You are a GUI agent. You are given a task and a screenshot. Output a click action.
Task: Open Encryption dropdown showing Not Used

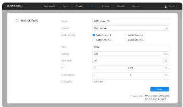(131, 82)
